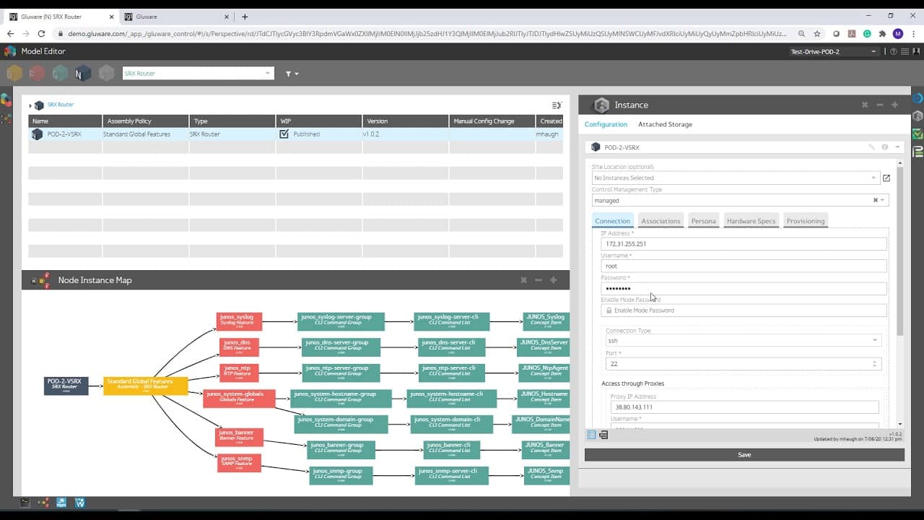This screenshot has width=924, height=520.
Task: Sort by Manual Config Change column
Action: (492, 121)
